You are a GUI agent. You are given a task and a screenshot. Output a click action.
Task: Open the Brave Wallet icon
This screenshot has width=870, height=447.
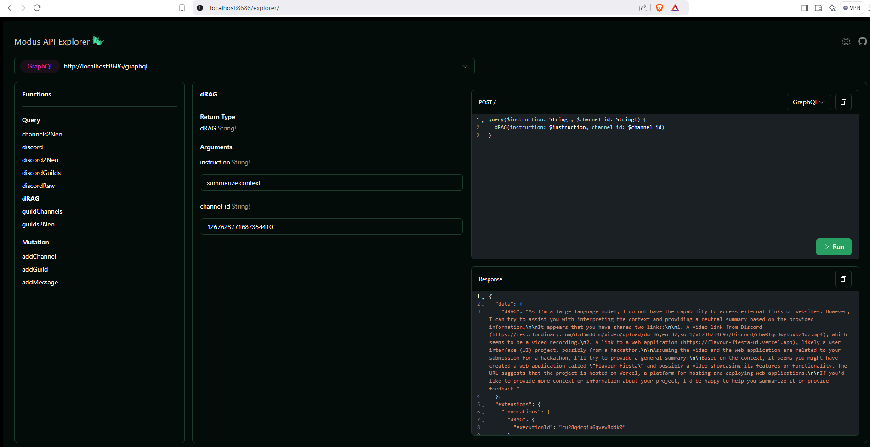pyautogui.click(x=819, y=8)
